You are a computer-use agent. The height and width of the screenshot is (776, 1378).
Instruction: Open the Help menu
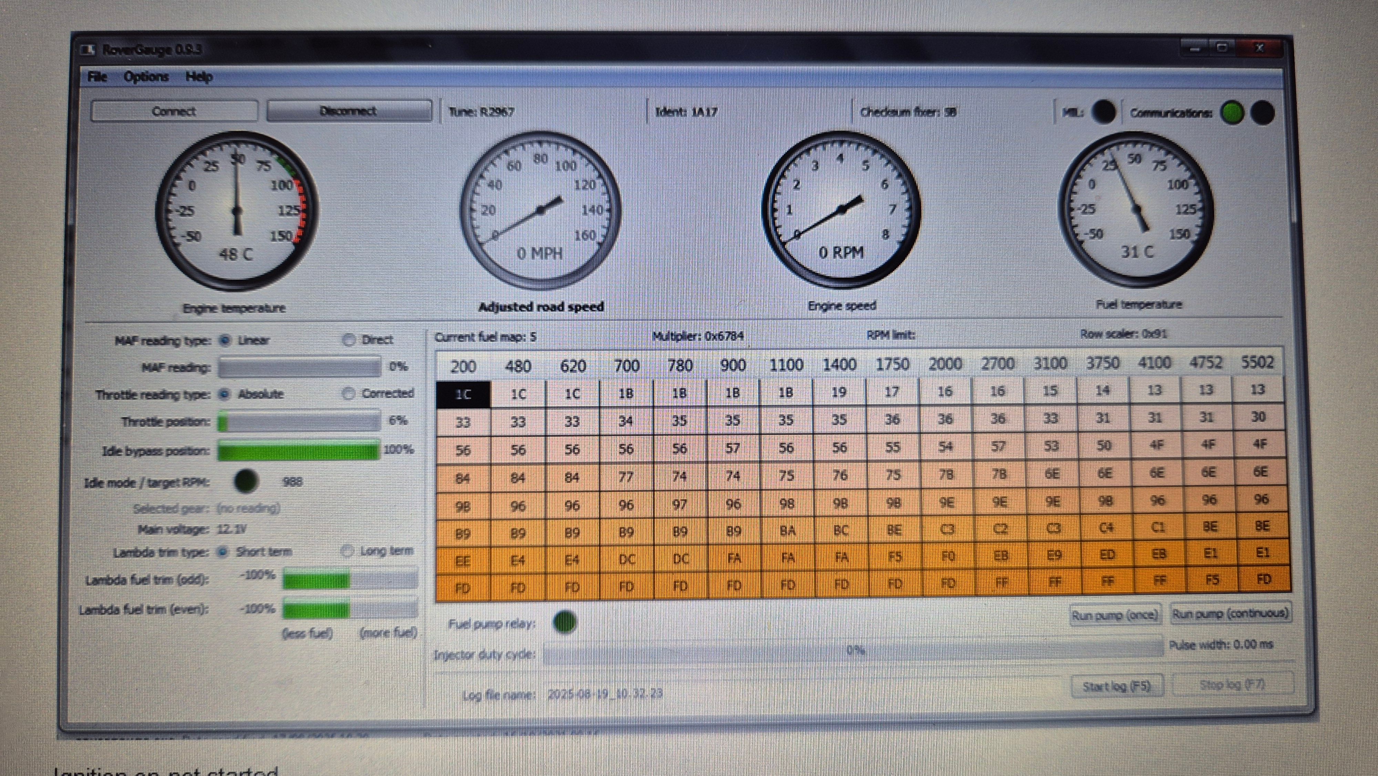(x=199, y=76)
